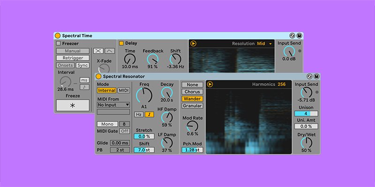Click Stretch 0.0 % slider
375x187 pixels.
tap(144, 137)
